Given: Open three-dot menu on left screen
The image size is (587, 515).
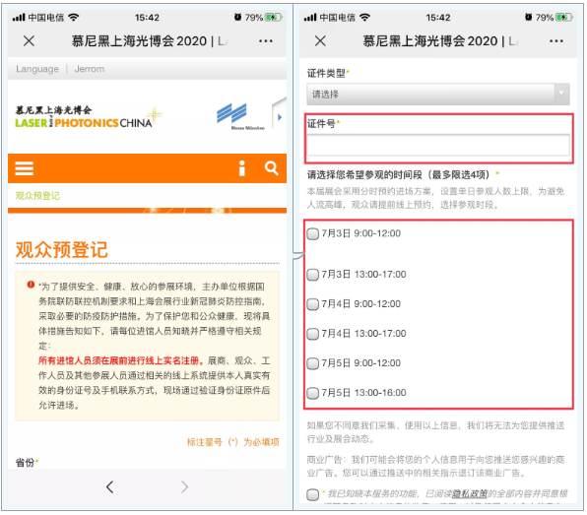Looking at the screenshot, I should (265, 40).
